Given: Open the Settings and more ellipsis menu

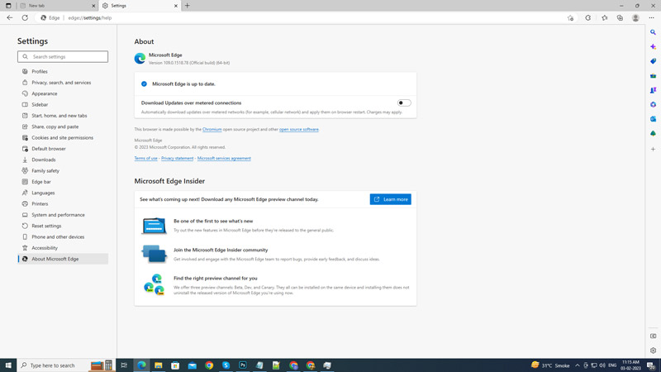Looking at the screenshot, I should [651, 17].
